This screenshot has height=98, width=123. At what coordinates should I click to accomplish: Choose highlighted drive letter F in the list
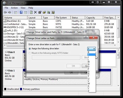click(92, 55)
